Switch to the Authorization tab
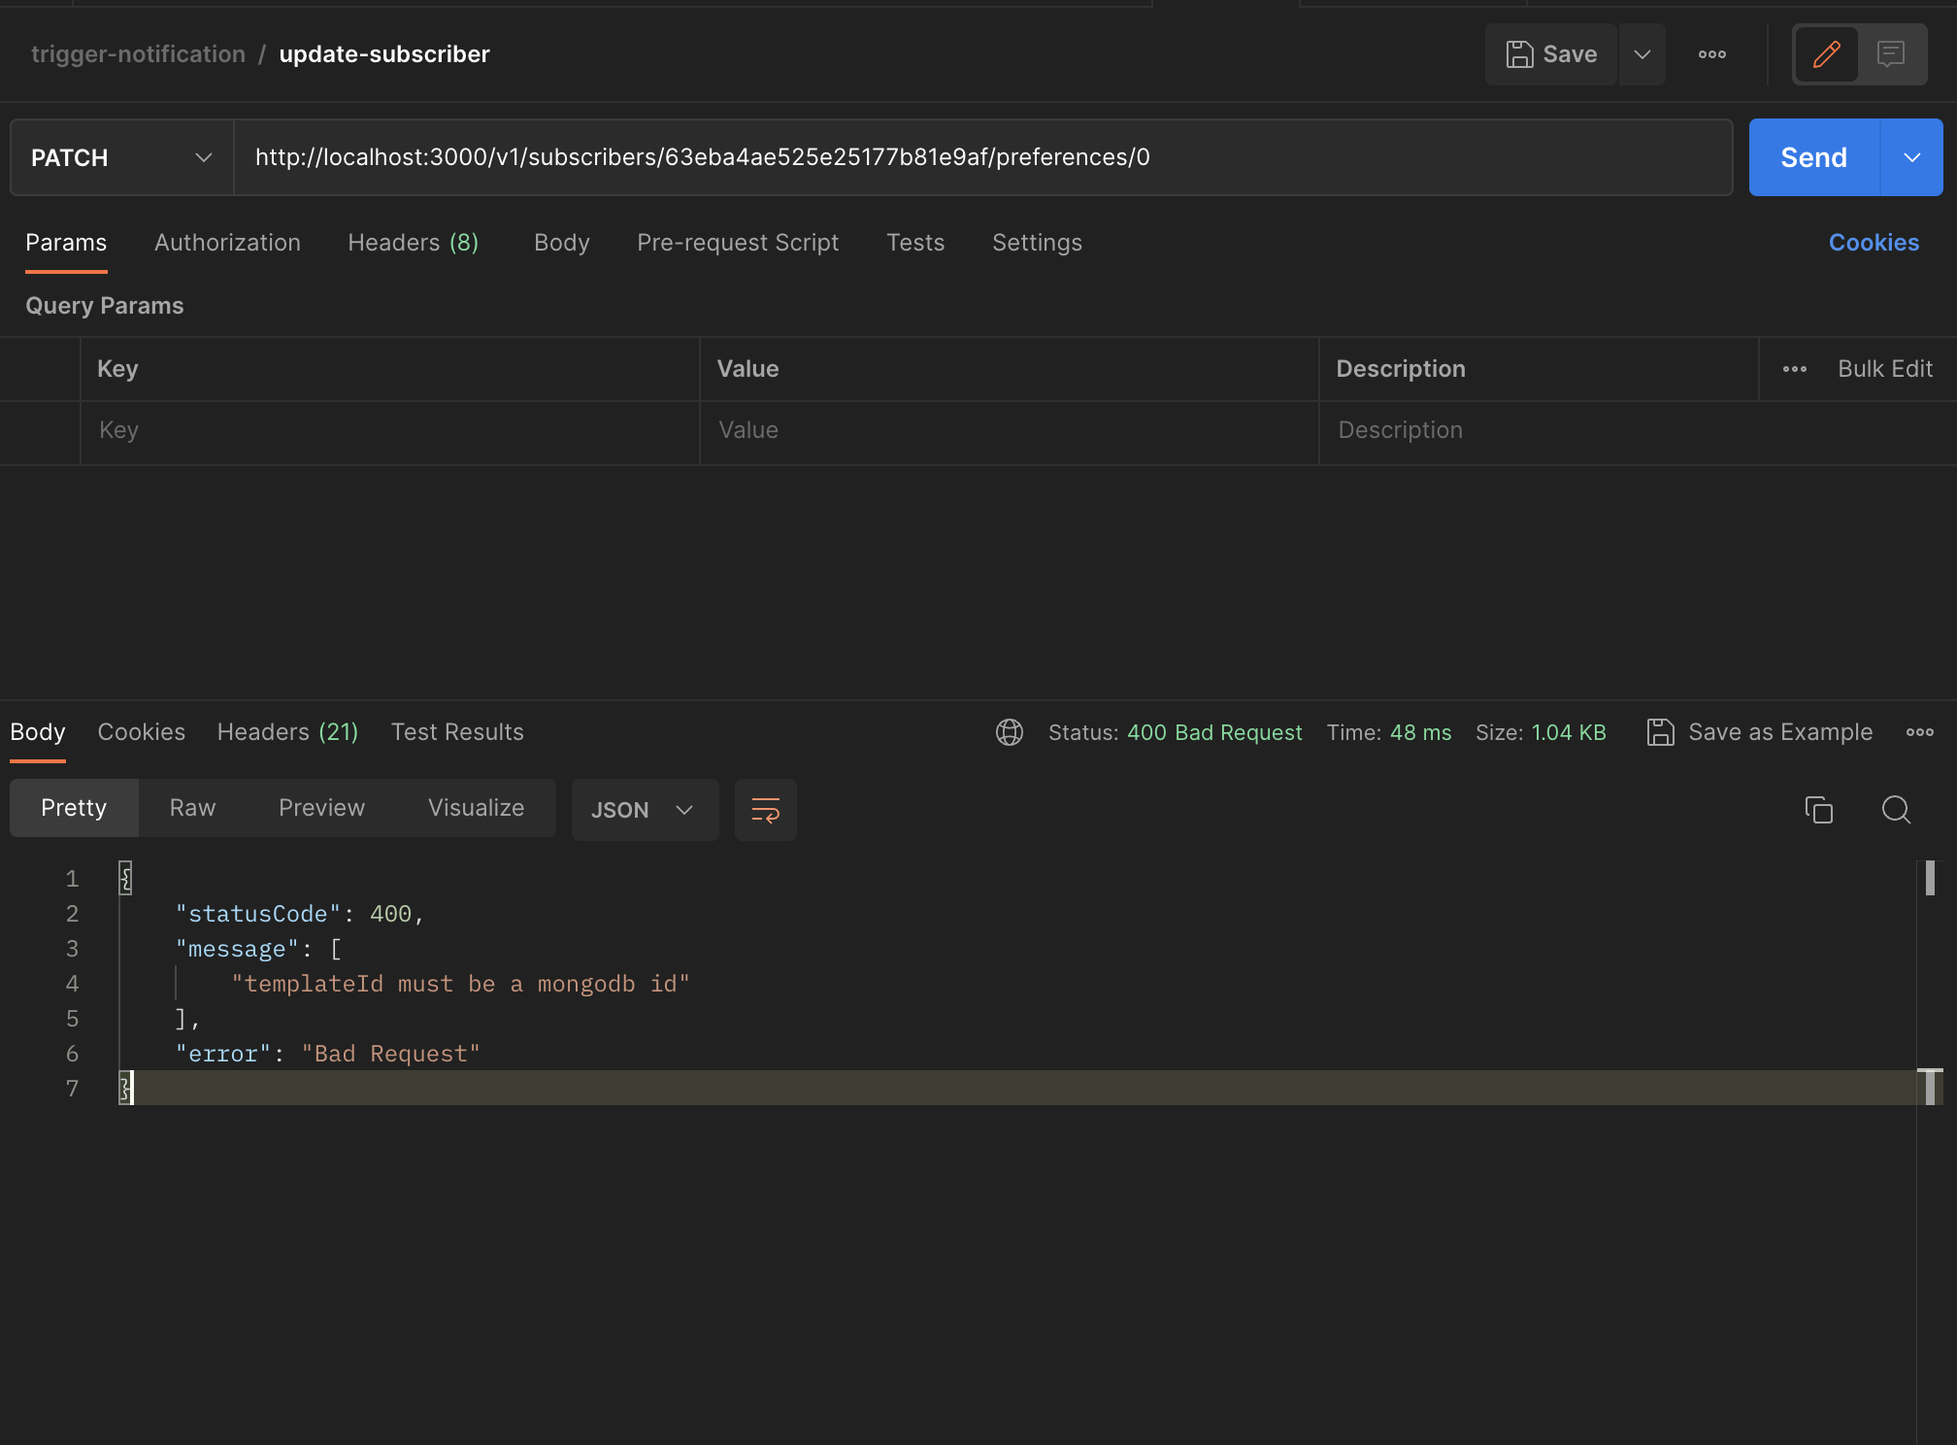The height and width of the screenshot is (1445, 1957). (x=227, y=243)
